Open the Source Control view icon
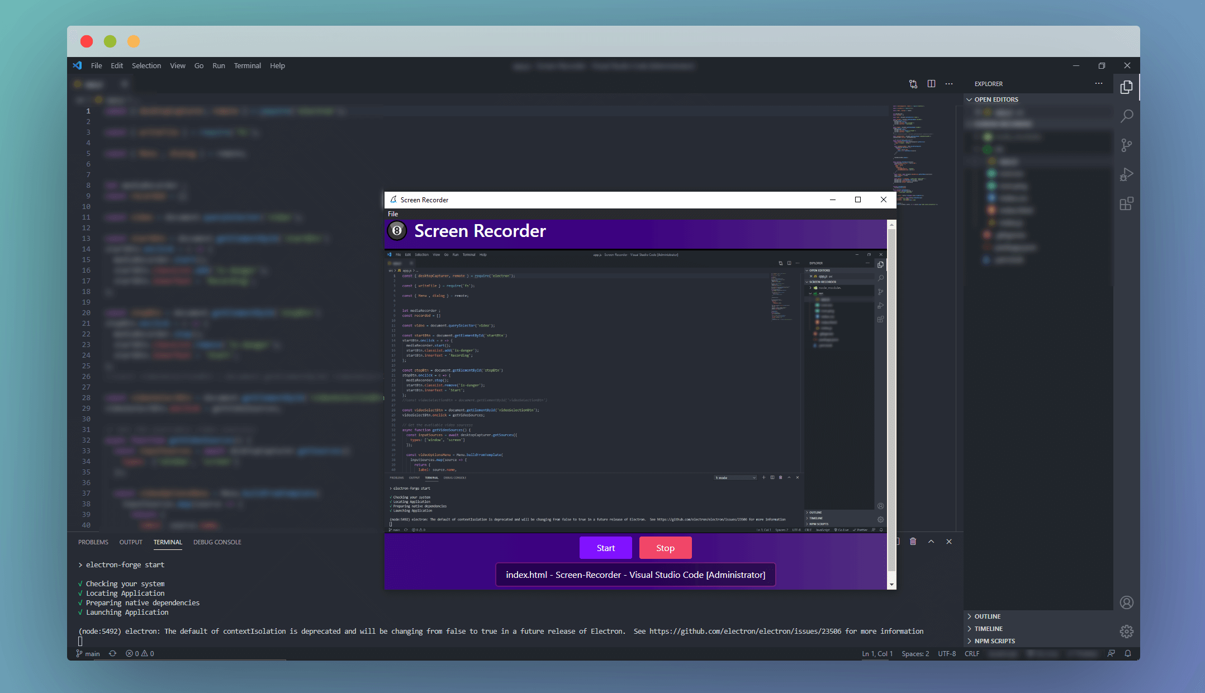The image size is (1205, 693). [1127, 145]
